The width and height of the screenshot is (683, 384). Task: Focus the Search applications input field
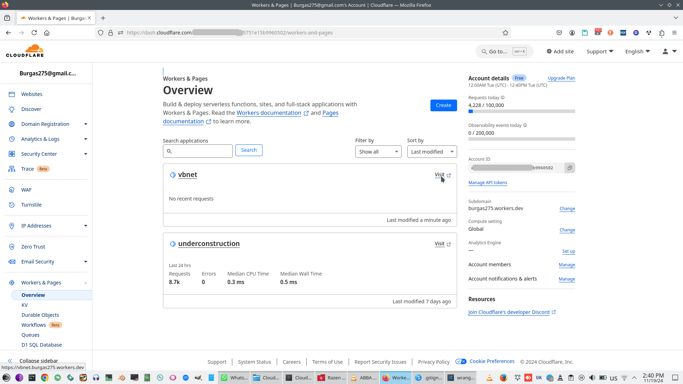click(x=201, y=151)
